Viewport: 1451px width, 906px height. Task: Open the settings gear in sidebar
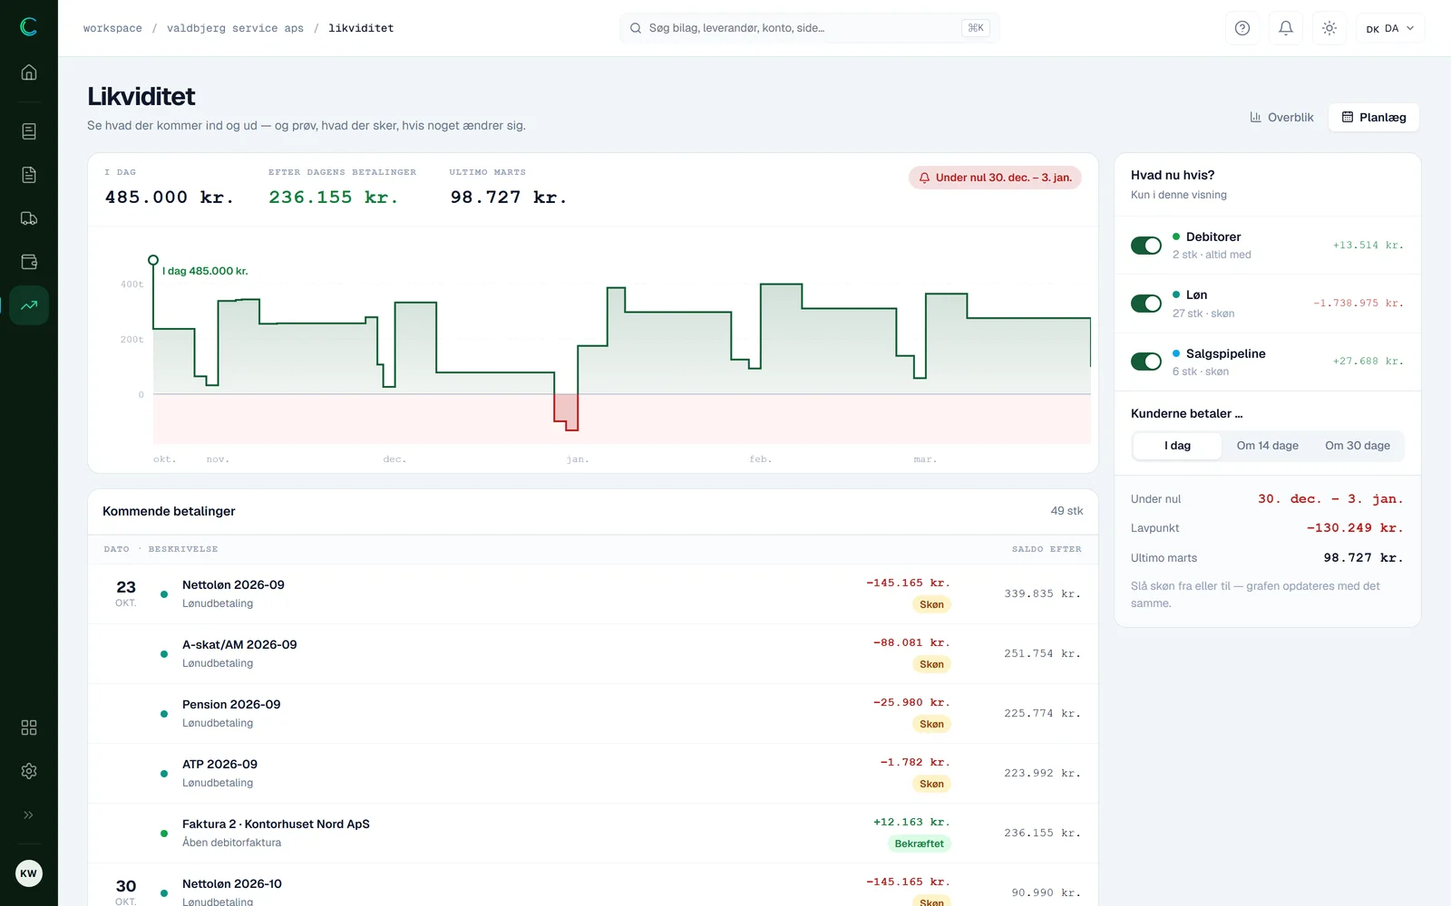pos(29,771)
